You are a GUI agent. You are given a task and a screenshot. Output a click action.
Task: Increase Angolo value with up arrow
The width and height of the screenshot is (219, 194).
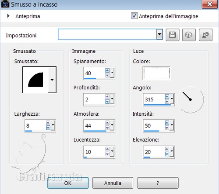167,97
